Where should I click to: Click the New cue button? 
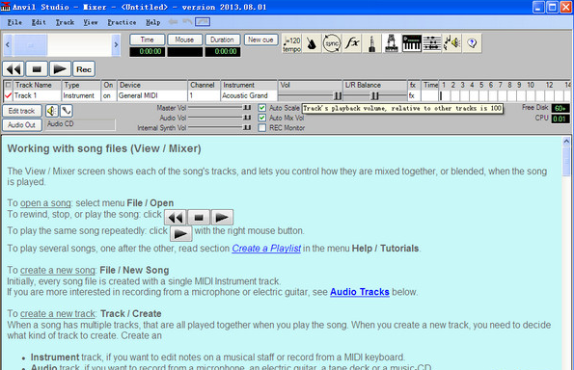[x=260, y=40]
